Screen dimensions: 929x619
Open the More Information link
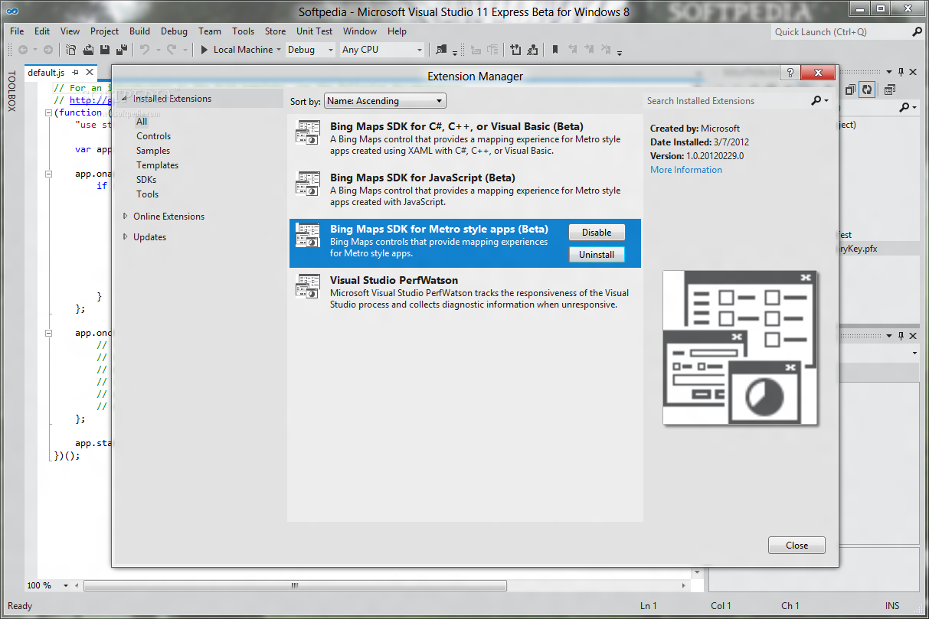coord(686,170)
